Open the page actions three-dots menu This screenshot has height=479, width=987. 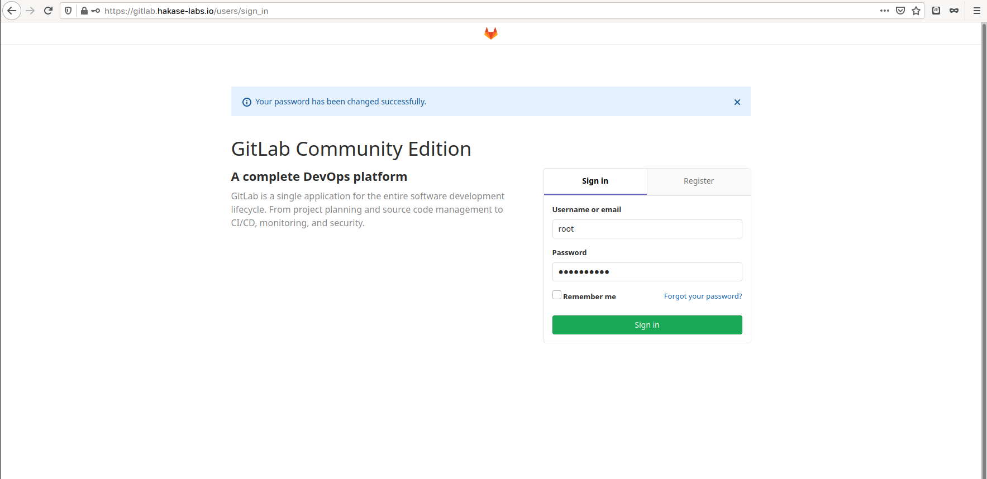pos(885,11)
